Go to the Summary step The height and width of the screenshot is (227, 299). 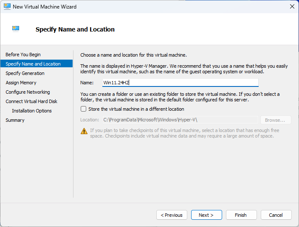pos(15,120)
